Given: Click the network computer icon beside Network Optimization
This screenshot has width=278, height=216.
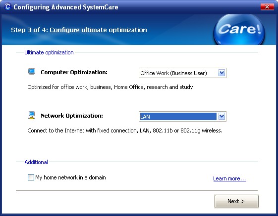Looking at the screenshot, I should point(32,115).
